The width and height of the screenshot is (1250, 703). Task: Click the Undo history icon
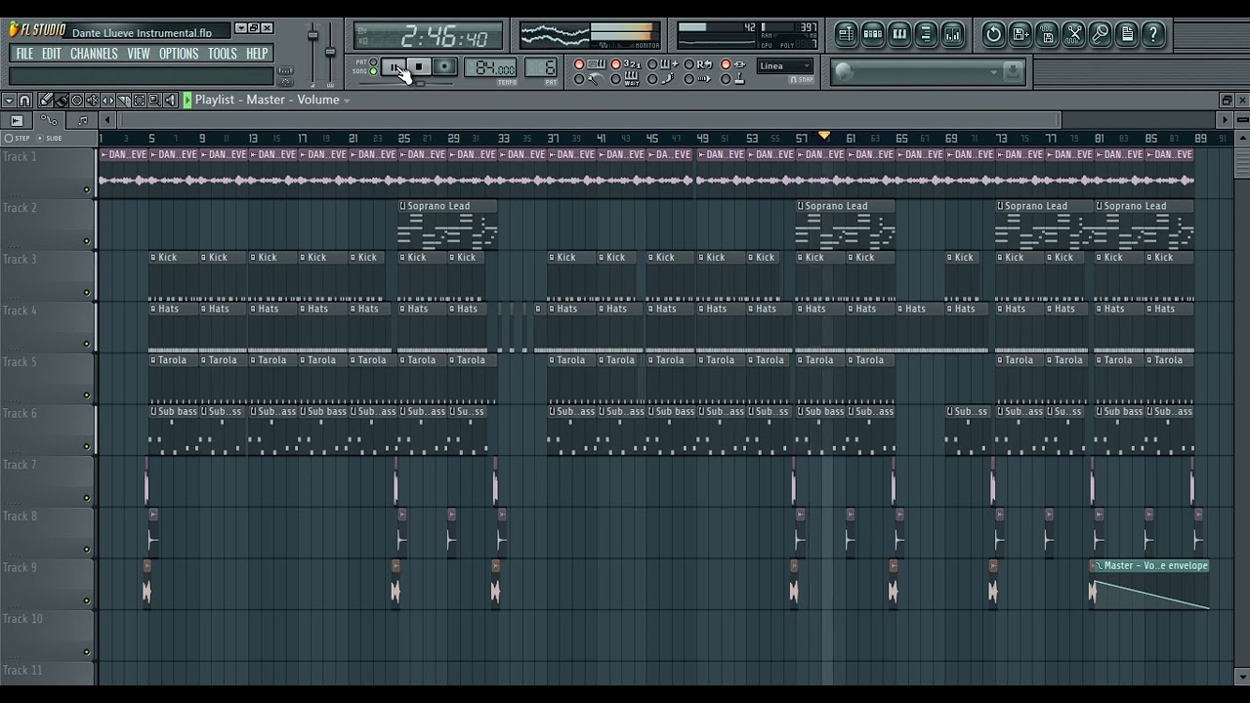pos(993,34)
